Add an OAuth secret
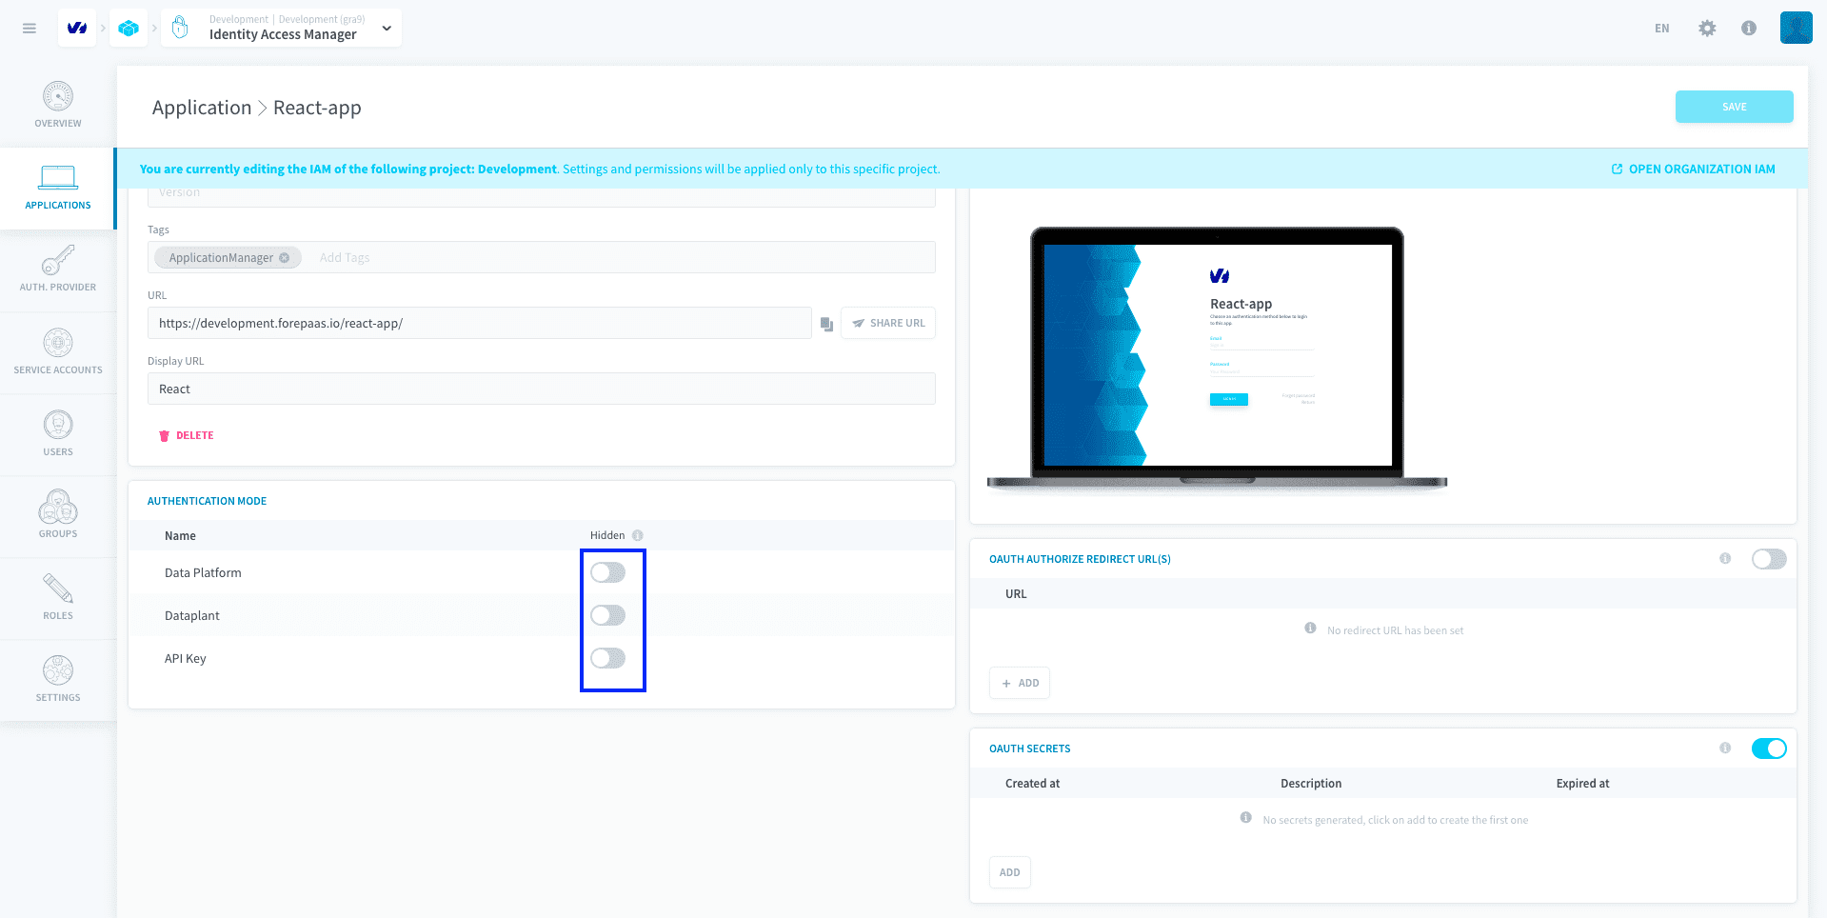The image size is (1827, 918). coord(1010,872)
